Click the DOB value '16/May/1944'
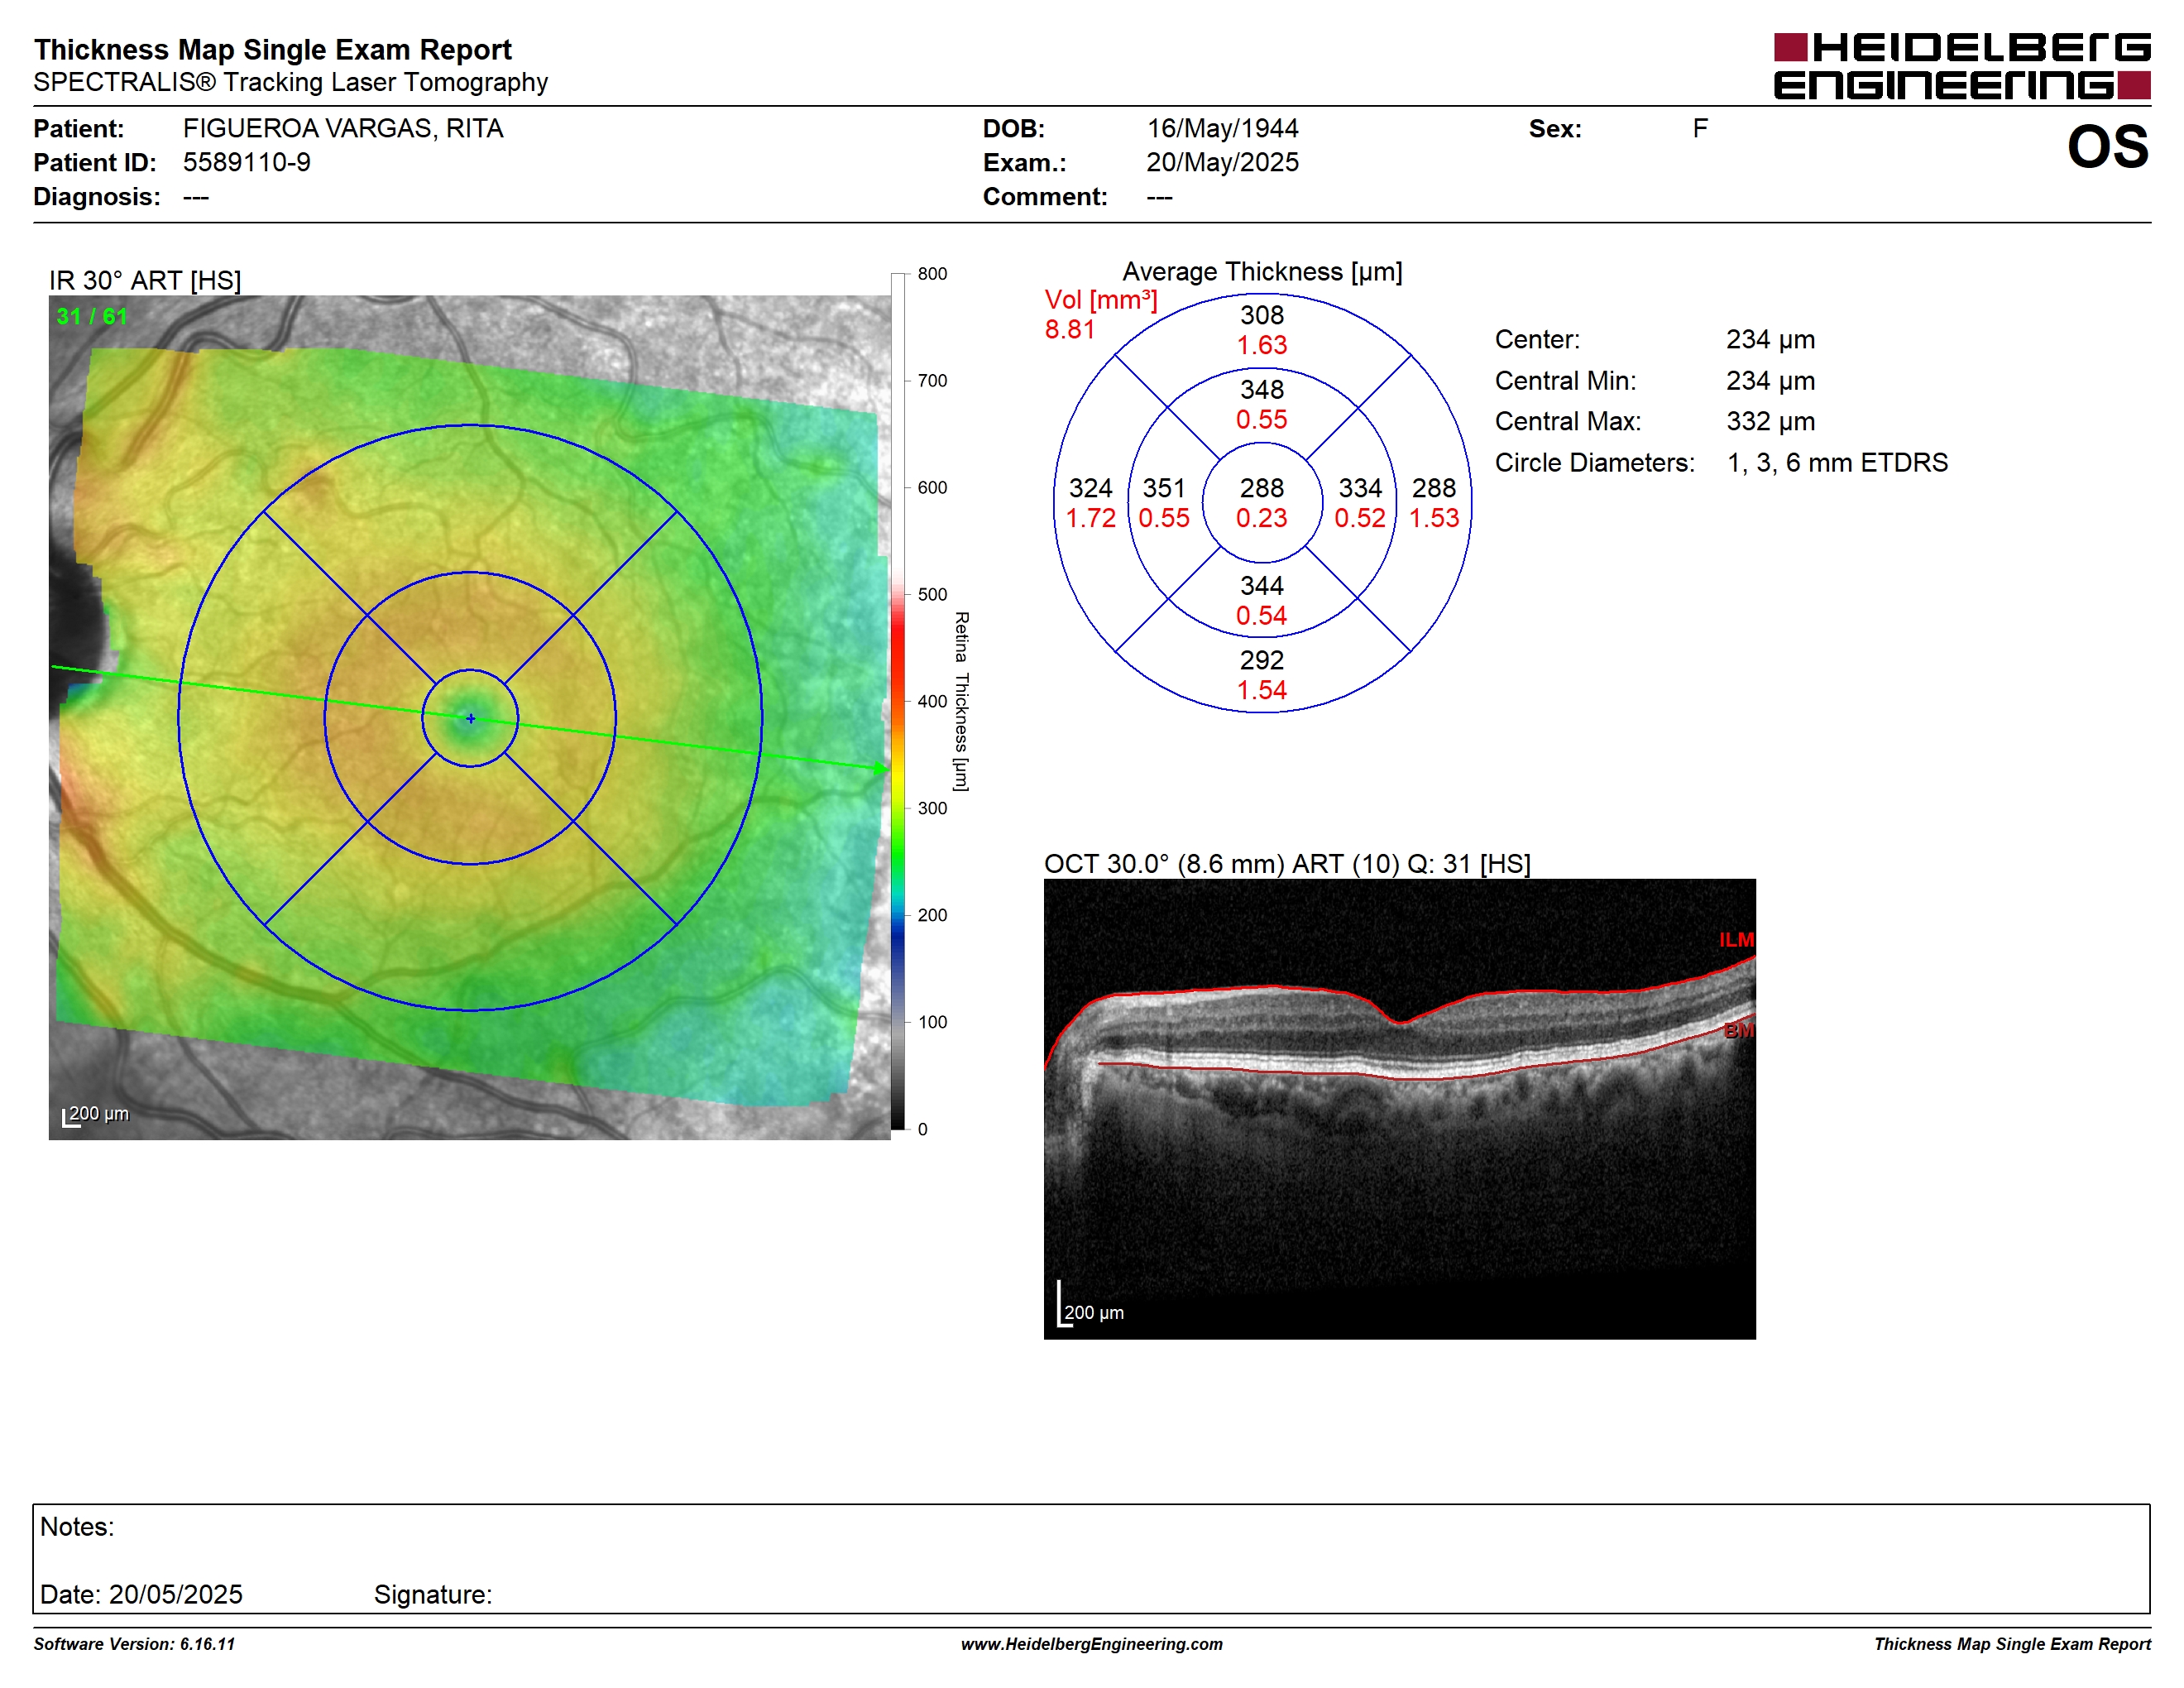This screenshot has width=2184, height=1688. coord(1222,128)
